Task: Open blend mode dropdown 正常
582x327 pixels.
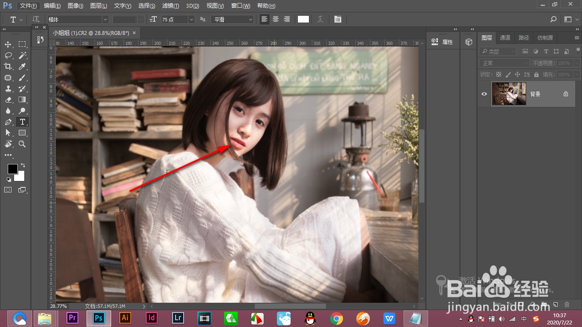Action: tap(504, 63)
